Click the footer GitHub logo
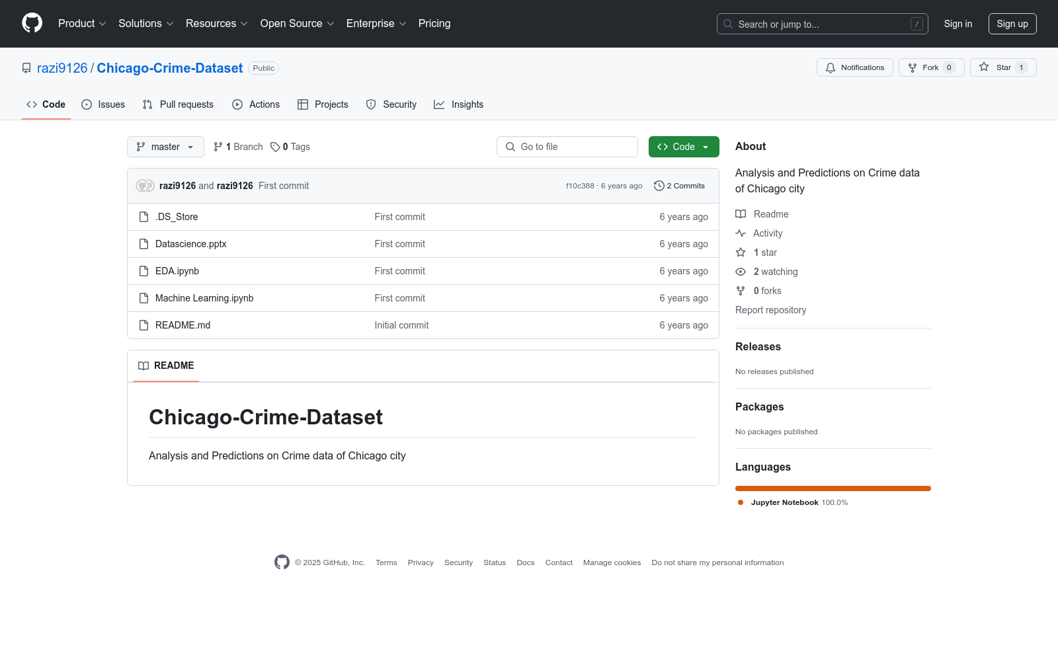The height and width of the screenshot is (661, 1058). tap(282, 562)
